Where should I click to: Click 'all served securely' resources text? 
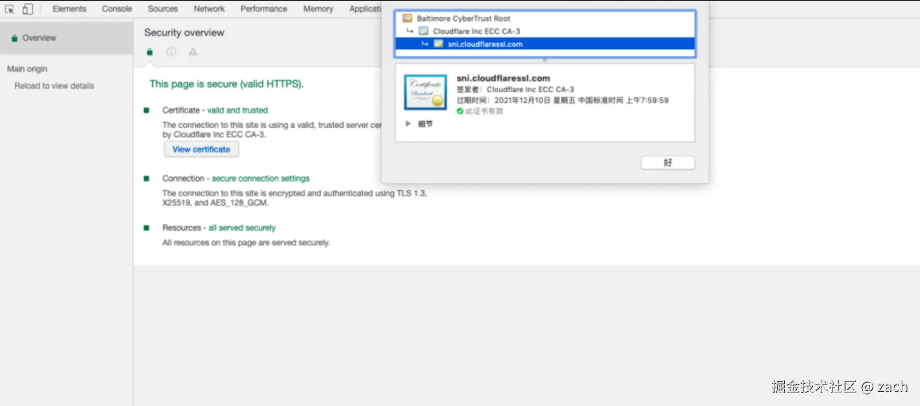[x=242, y=228]
